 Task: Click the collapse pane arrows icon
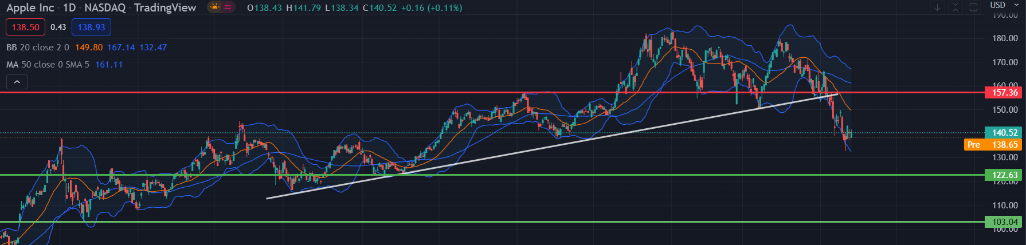coord(955,7)
